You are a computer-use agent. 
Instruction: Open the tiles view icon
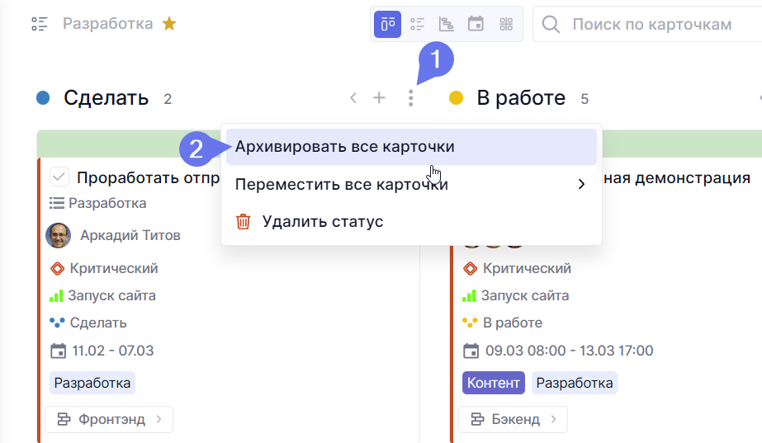(505, 24)
